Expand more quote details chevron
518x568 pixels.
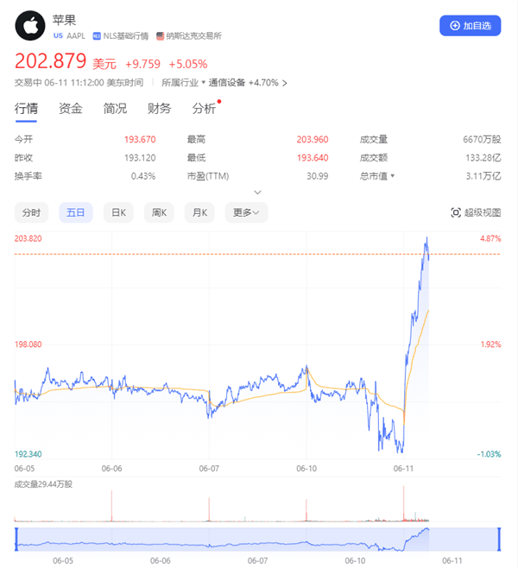click(x=257, y=192)
